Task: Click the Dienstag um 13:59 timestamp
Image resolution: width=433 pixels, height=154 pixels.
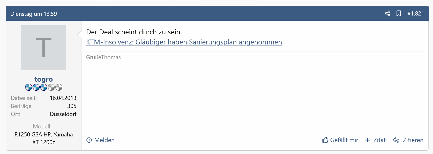Action: [34, 14]
